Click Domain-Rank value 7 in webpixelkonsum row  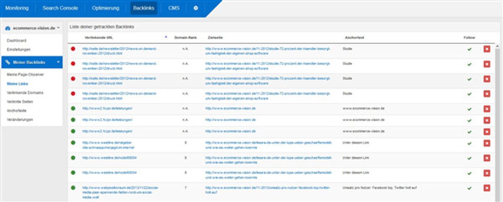point(185,188)
